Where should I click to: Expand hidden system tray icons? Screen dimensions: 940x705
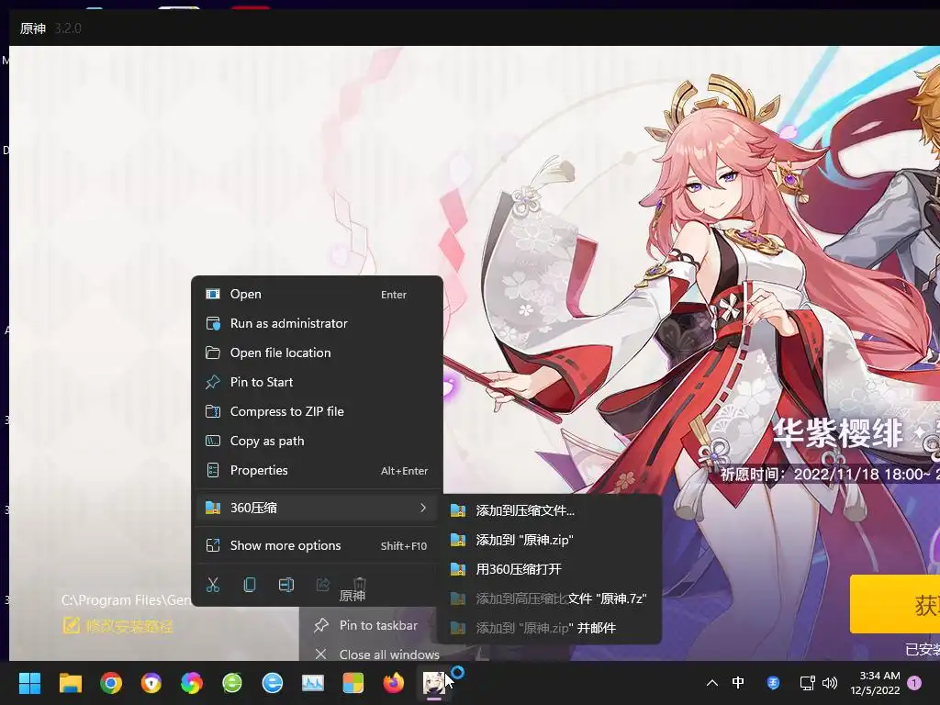point(712,683)
